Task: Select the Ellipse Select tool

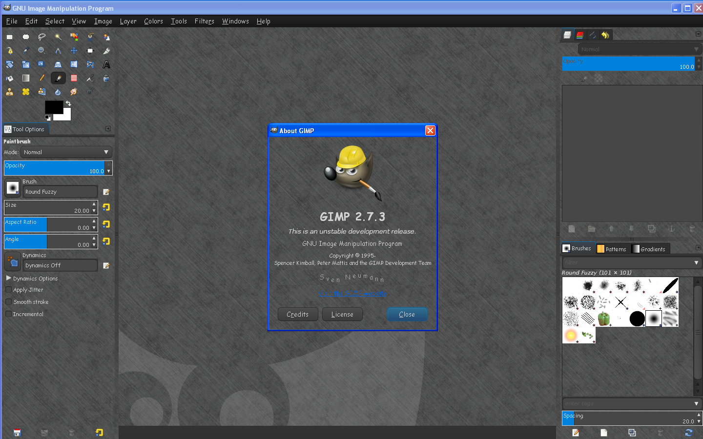Action: (x=26, y=37)
